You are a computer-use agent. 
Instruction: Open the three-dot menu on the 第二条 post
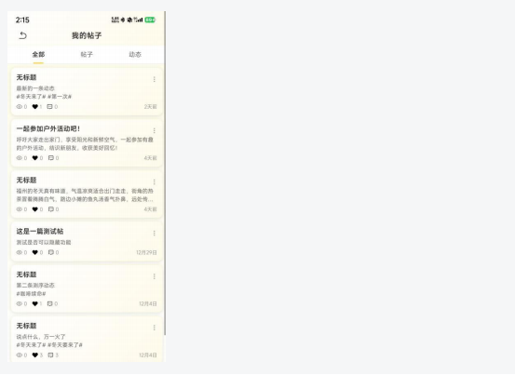click(154, 276)
